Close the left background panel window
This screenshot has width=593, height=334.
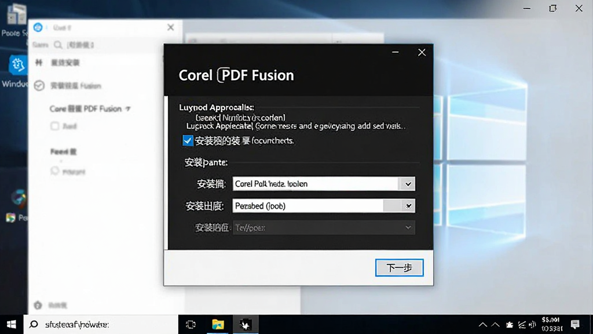click(171, 27)
